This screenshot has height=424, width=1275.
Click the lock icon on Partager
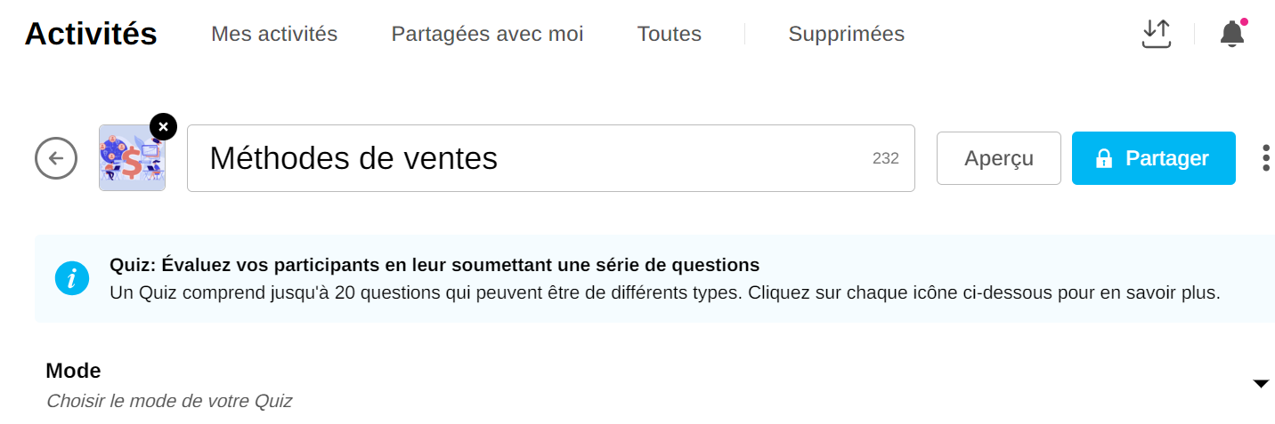click(x=1104, y=159)
